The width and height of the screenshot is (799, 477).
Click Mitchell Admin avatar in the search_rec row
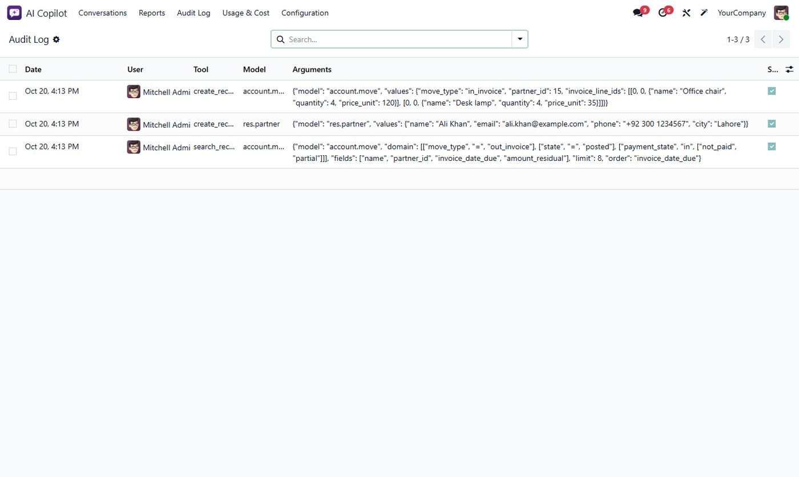tap(134, 147)
